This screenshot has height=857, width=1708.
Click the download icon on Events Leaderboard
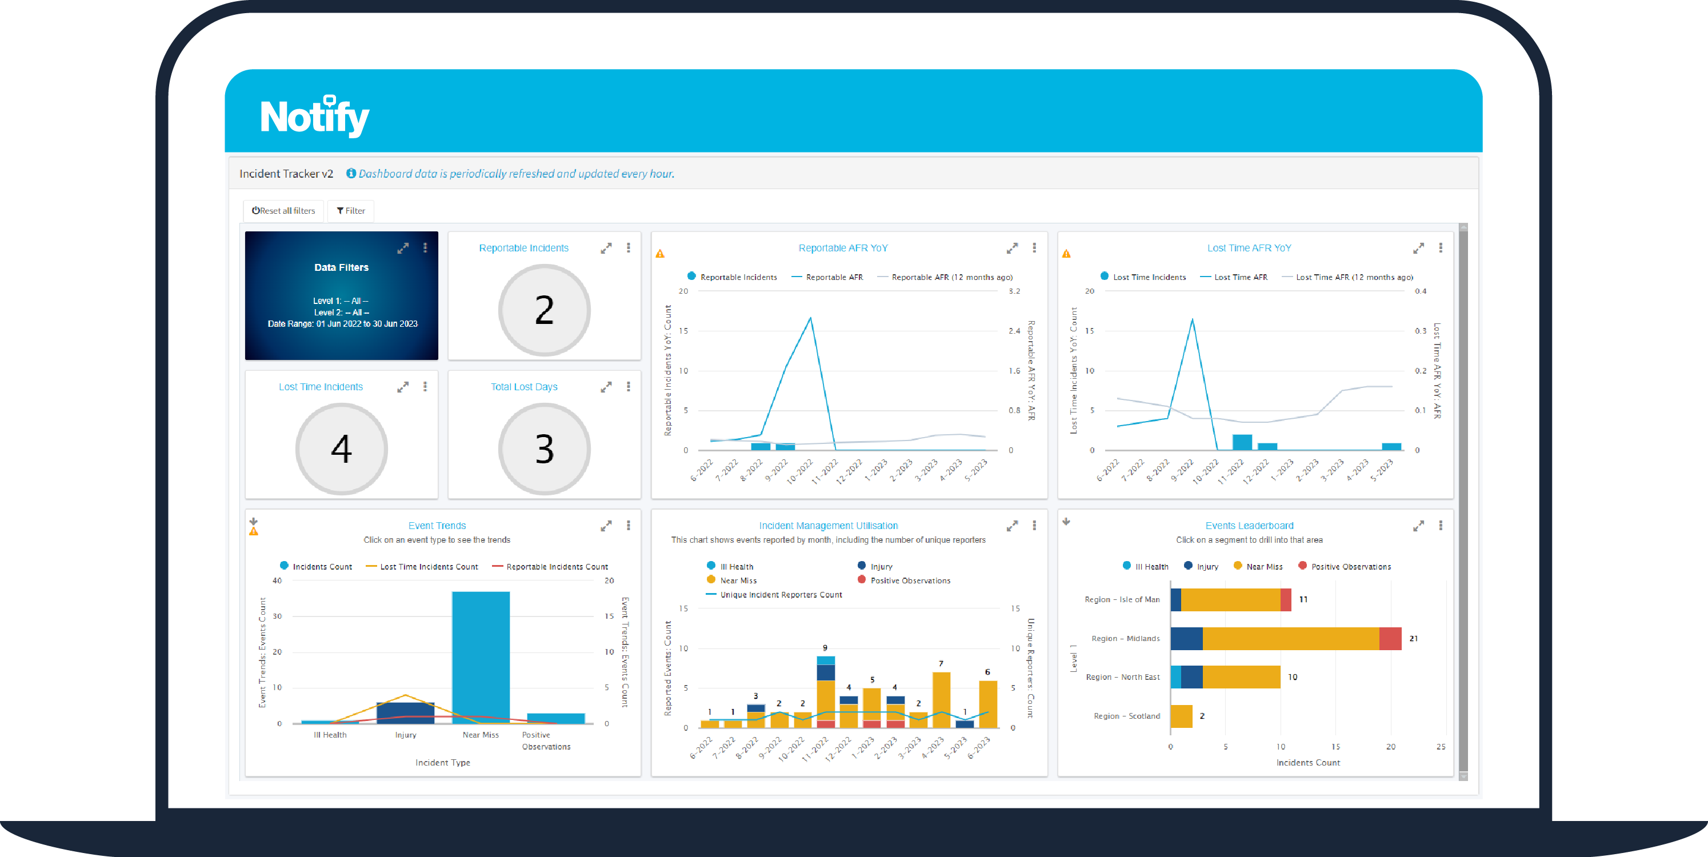tap(1066, 523)
